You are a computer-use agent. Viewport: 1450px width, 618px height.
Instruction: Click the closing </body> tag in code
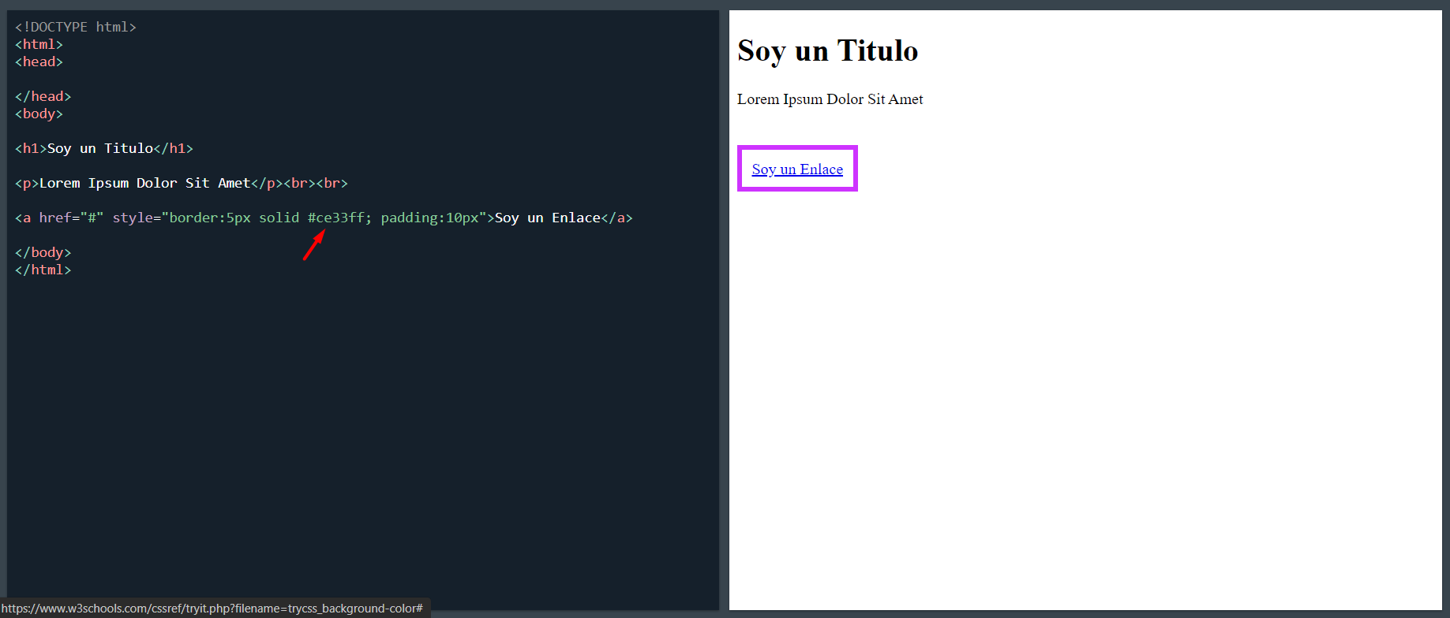tap(43, 252)
